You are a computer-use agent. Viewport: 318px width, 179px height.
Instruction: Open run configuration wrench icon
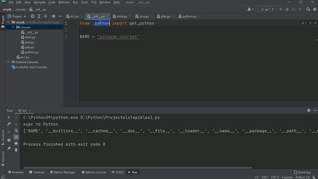9,124
